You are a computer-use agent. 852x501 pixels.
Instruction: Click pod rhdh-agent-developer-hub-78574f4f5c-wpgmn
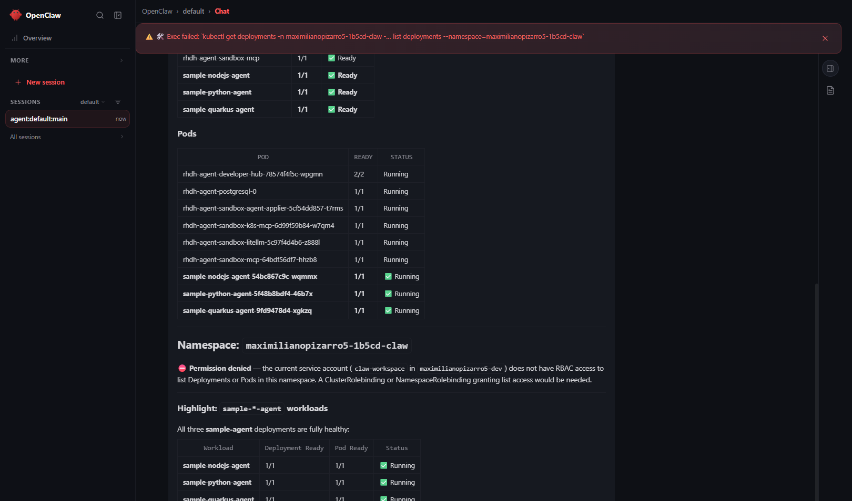[x=252, y=174]
